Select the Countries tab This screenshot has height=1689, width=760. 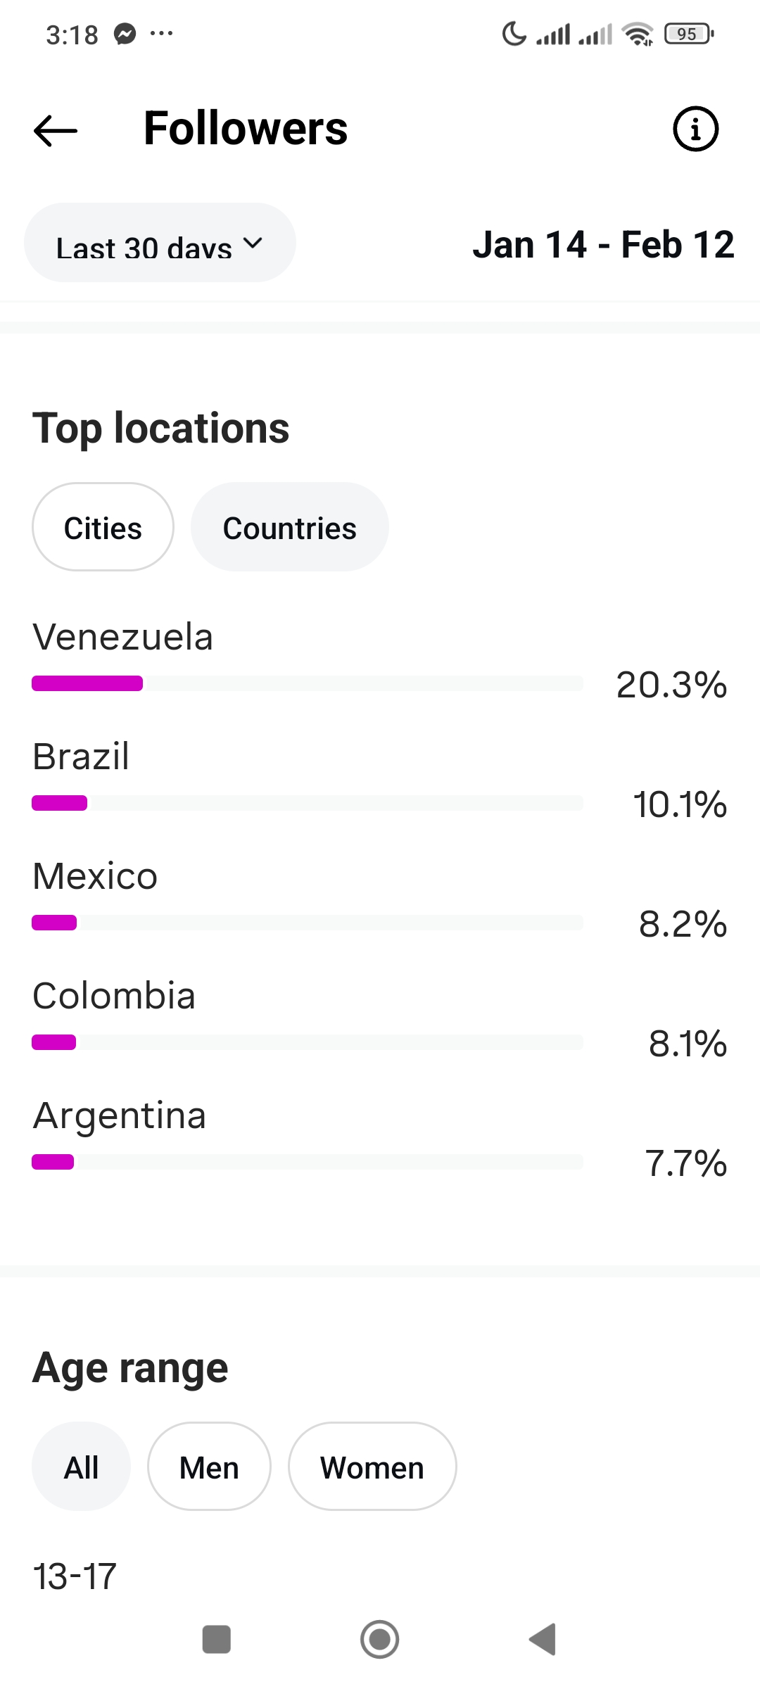click(x=289, y=527)
